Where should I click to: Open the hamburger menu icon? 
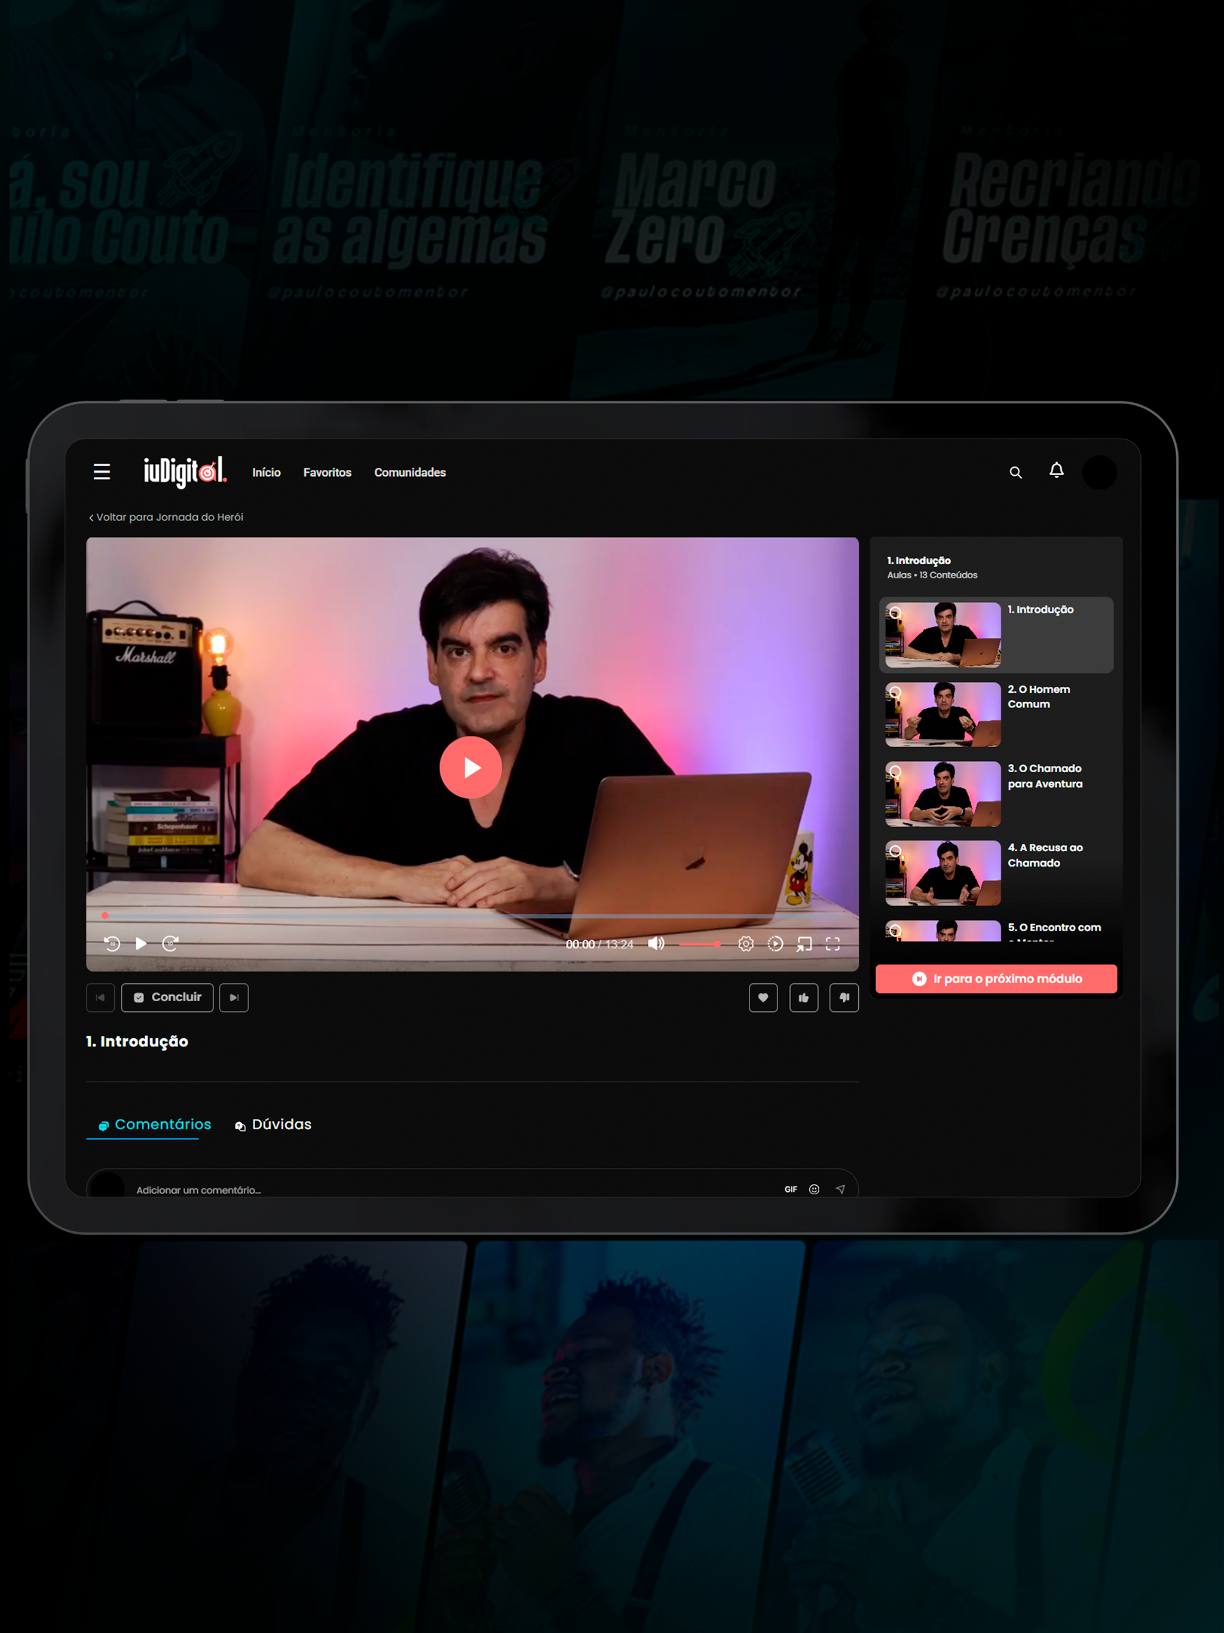[x=102, y=472]
